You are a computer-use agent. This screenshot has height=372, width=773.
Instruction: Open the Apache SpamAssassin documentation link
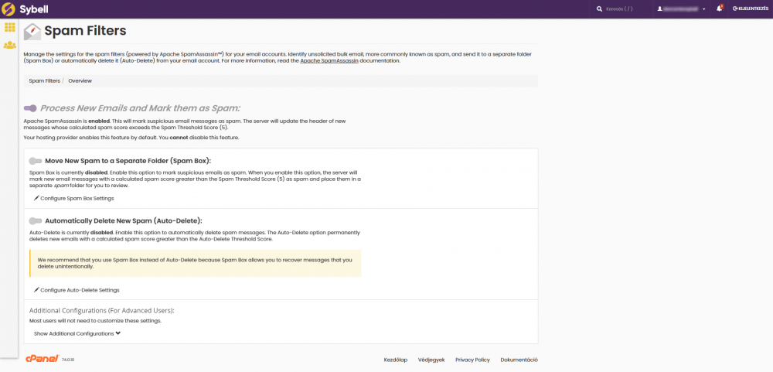(329, 61)
